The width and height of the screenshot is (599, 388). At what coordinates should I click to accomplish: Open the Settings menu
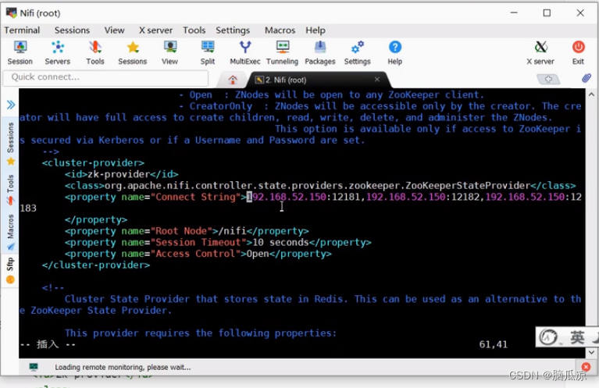tap(233, 30)
